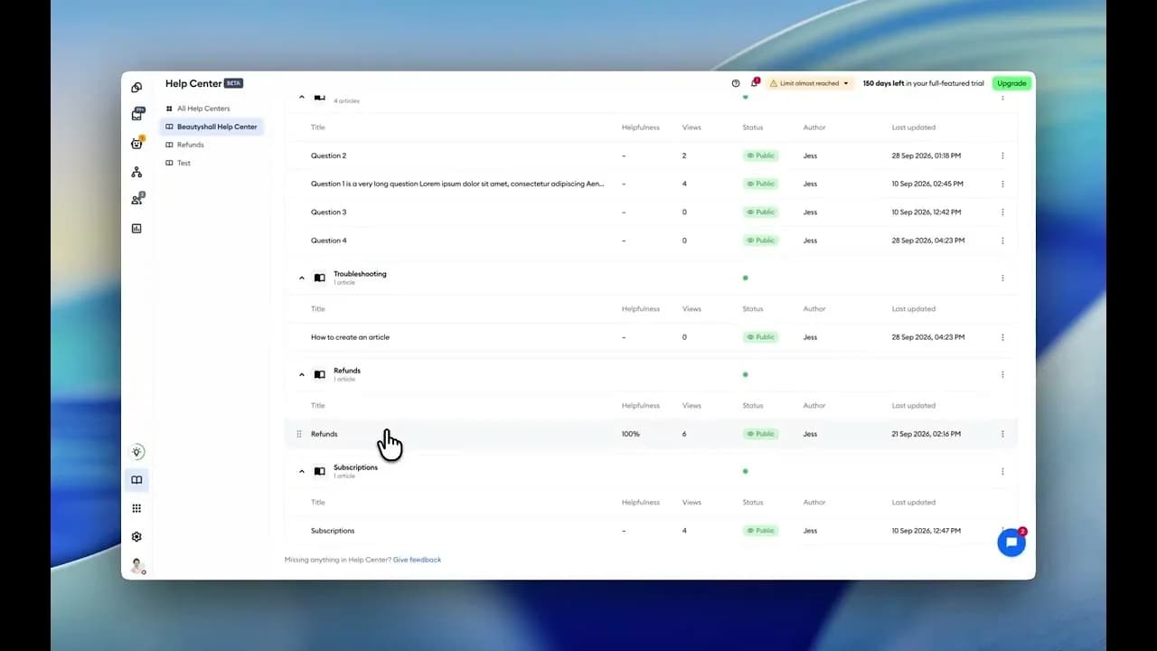
Task: Click the user avatar at sidebar bottom
Action: coord(137,565)
